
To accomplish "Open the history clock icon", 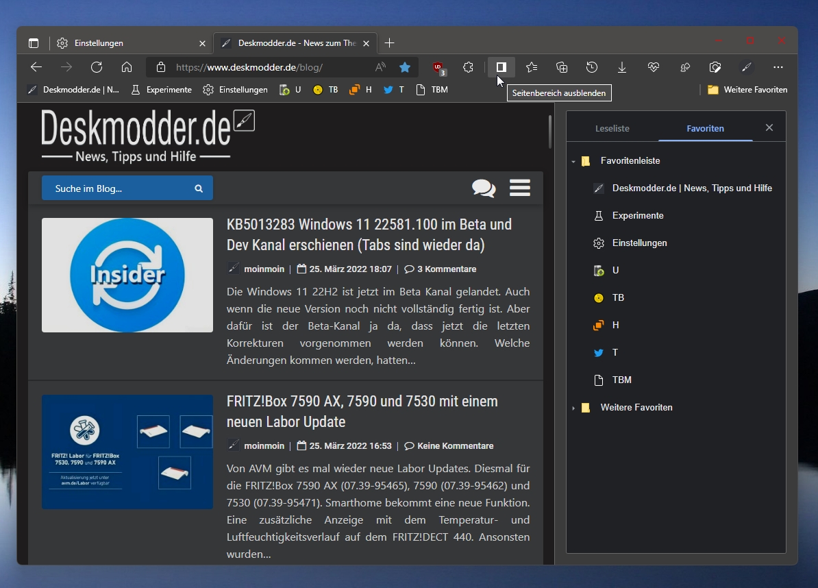I will [x=592, y=67].
